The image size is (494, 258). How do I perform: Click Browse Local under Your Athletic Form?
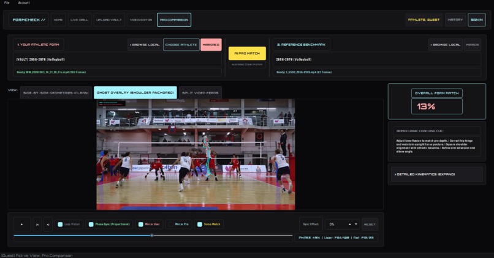145,45
